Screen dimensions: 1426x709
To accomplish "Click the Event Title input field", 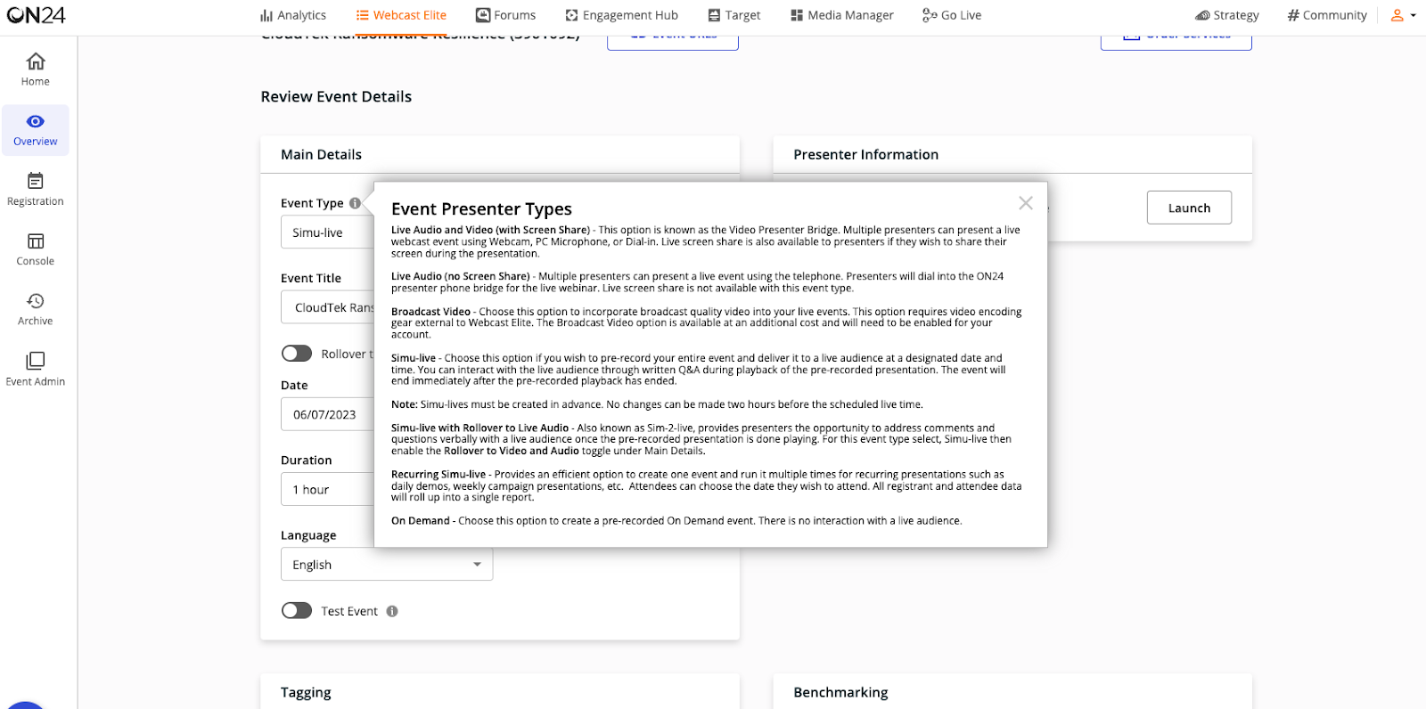I will (328, 307).
